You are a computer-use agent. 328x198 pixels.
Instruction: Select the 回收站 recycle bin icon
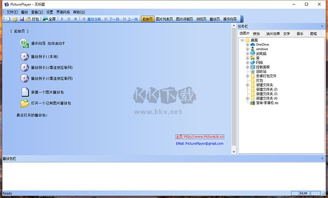click(x=253, y=72)
